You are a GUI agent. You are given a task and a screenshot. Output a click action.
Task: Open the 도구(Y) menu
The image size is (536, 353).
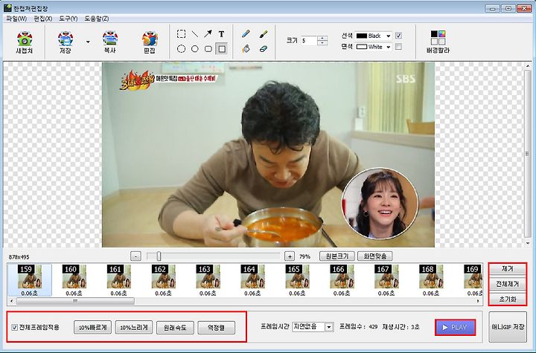pos(68,19)
